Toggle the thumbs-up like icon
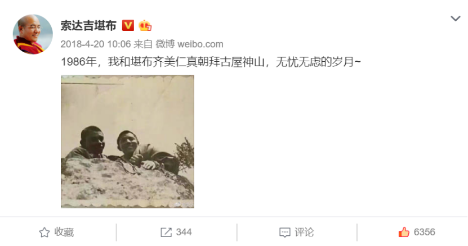Image resolution: width=468 pixels, height=246 pixels. point(404,232)
